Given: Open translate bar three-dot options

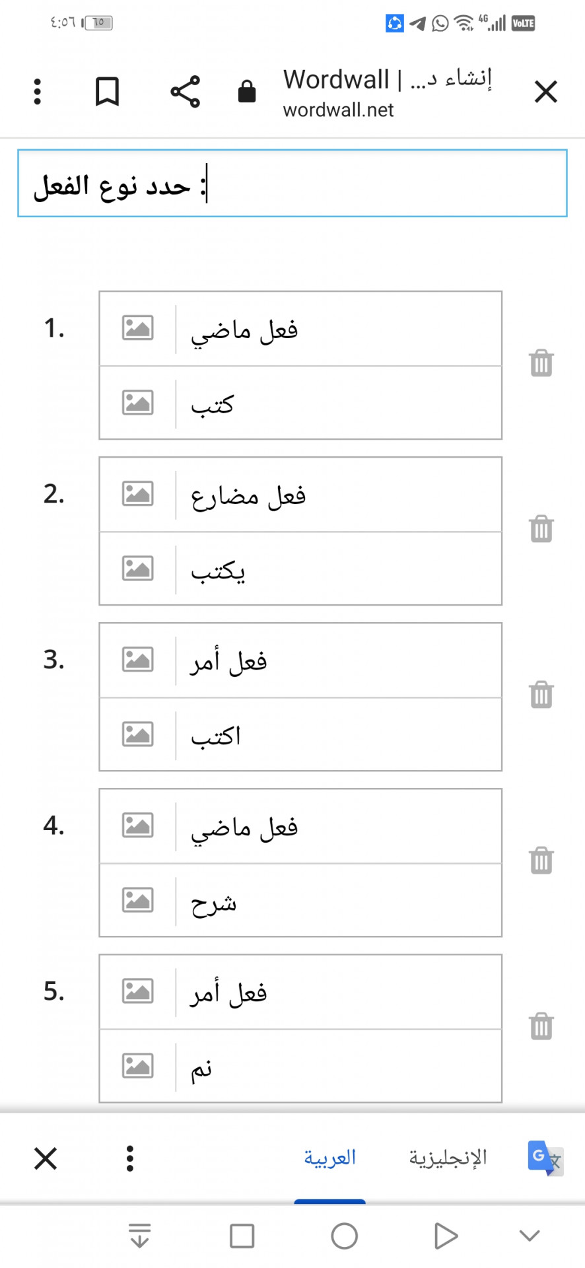Looking at the screenshot, I should tap(130, 1158).
